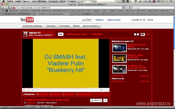Open the Файл menu
The image size is (175, 109).
18,1
